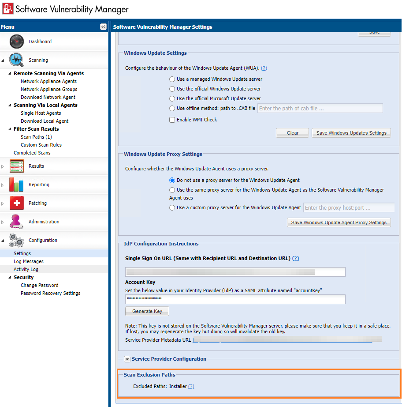Collapse Scanning Via Local Agents tree node

click(x=10, y=105)
